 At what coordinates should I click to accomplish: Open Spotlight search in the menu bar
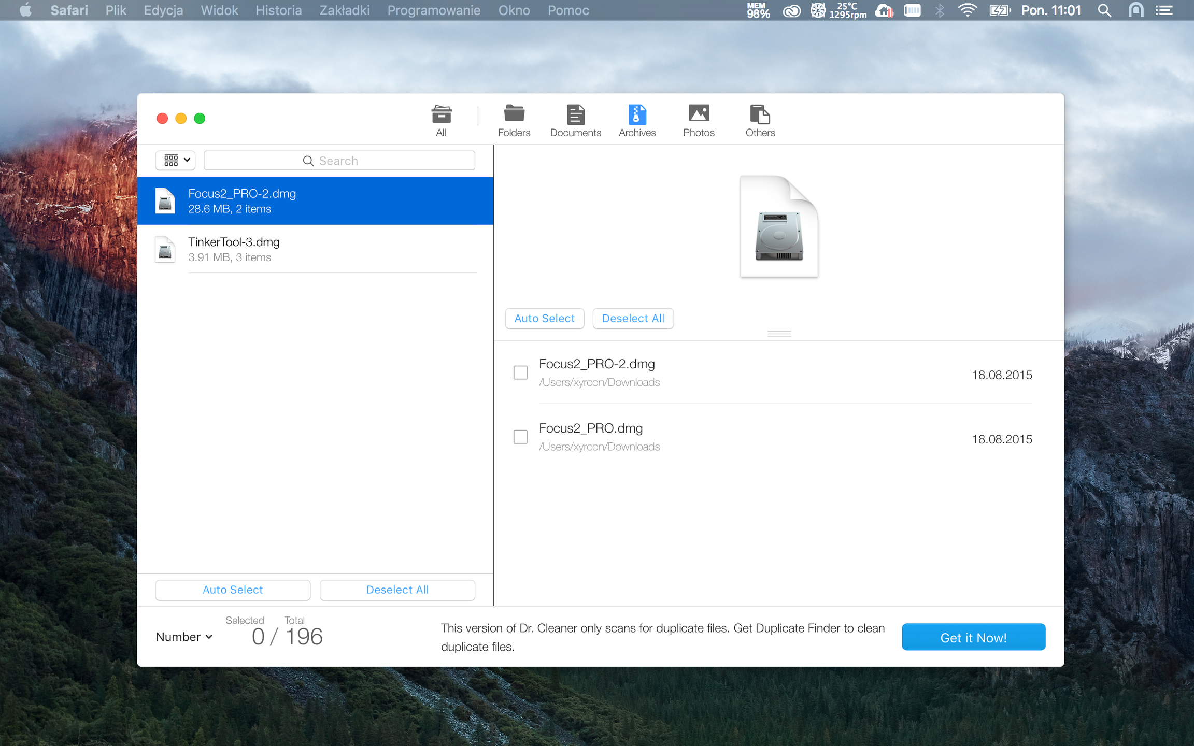pos(1104,10)
